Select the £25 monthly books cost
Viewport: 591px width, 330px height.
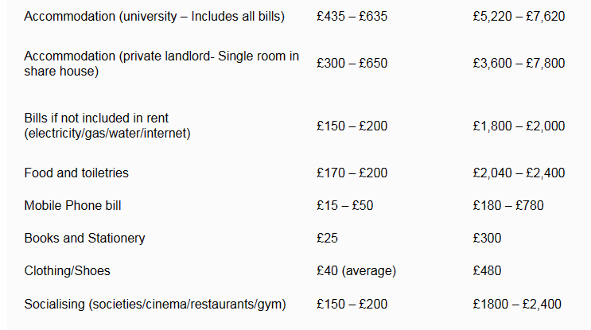[x=326, y=238]
